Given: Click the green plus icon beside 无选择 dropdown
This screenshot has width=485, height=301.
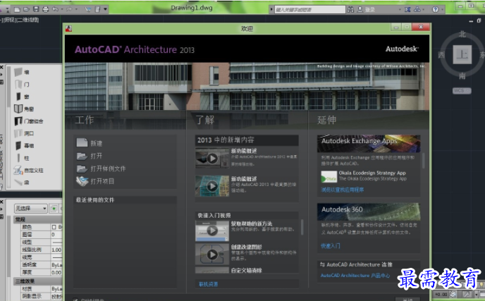Looking at the screenshot, I should click(54, 209).
